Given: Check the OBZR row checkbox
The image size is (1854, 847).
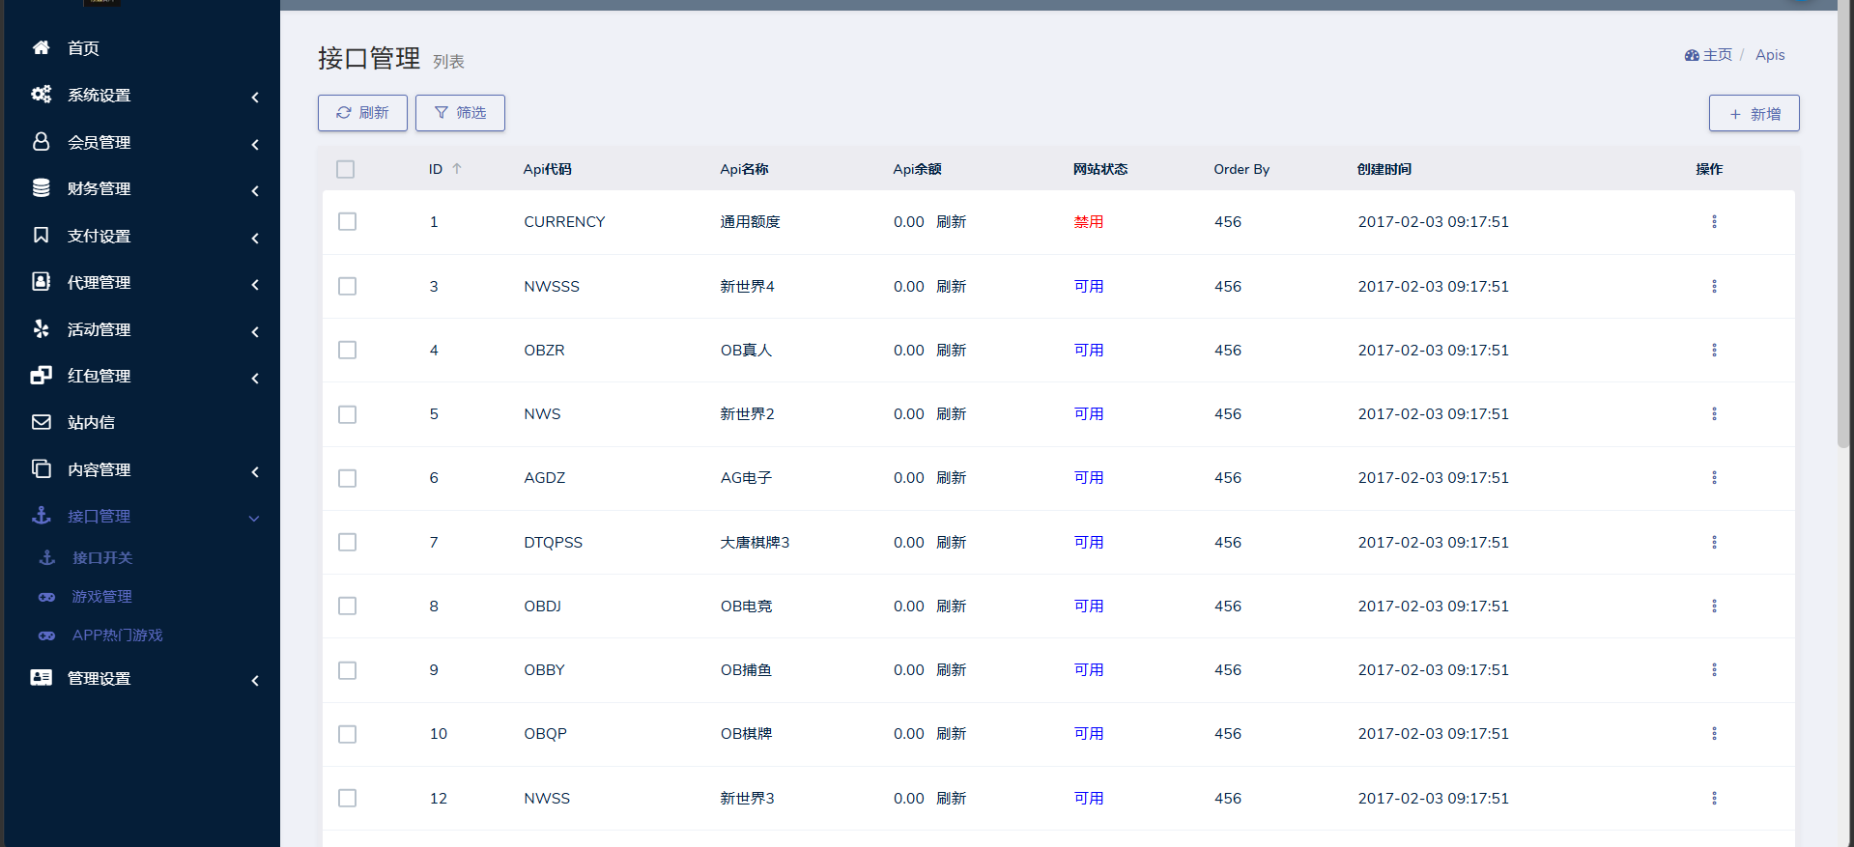Looking at the screenshot, I should tap(347, 350).
